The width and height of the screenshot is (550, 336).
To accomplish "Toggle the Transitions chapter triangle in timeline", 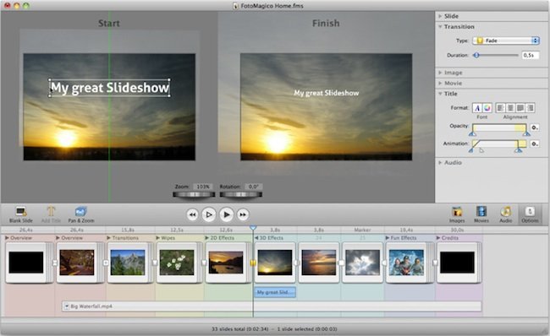I will click(x=109, y=238).
